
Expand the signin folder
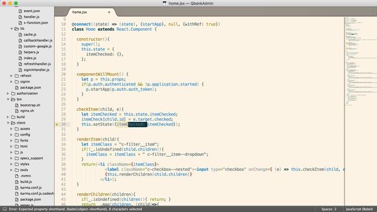[11, 81]
